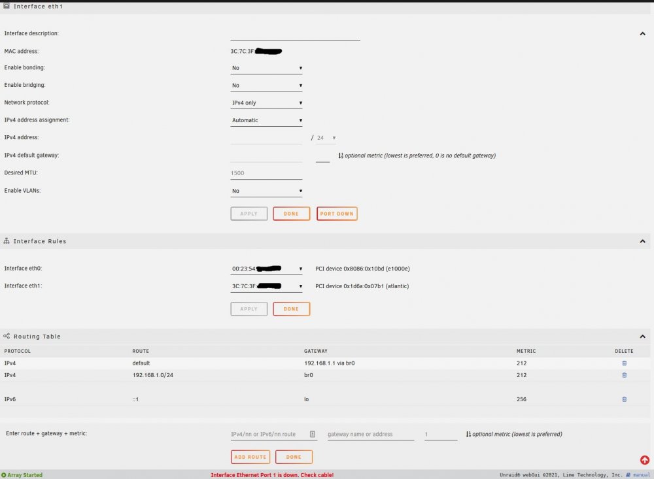The width and height of the screenshot is (654, 479).
Task: Open the subnet mask /24 dropdown
Action: click(x=326, y=138)
